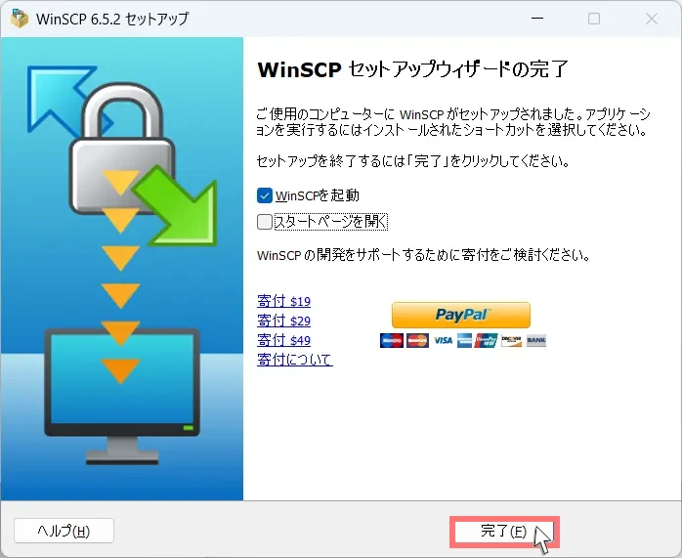Click the Discover card icon

(x=512, y=340)
